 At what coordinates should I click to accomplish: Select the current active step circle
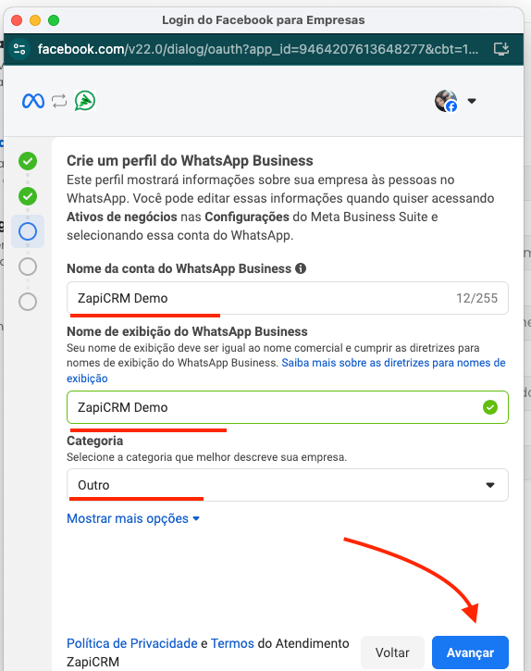pyautogui.click(x=28, y=231)
